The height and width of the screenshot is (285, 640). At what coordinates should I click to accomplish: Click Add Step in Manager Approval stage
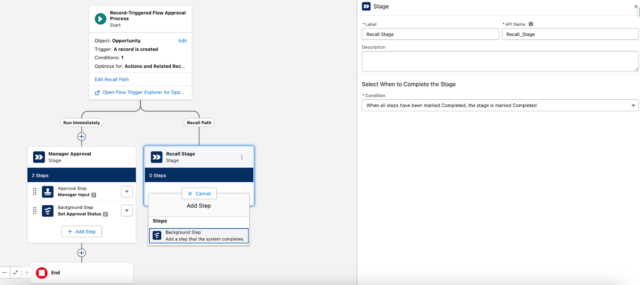pos(82,232)
